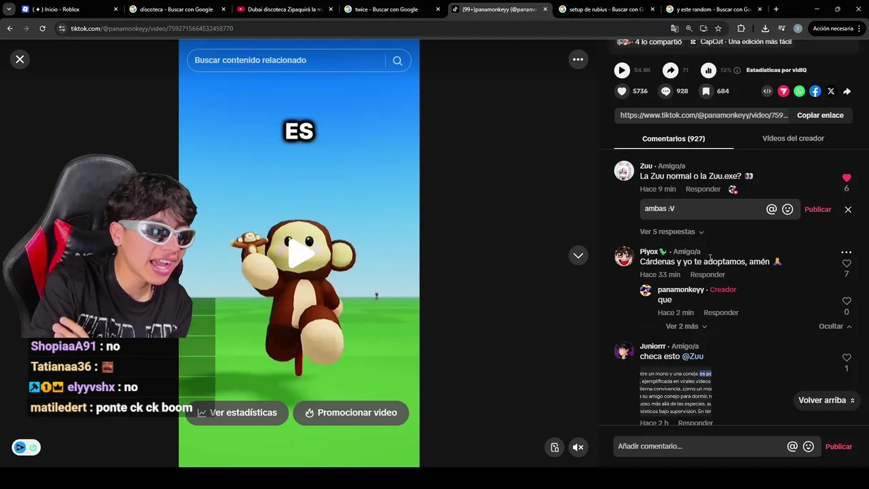869x489 pixels.
Task: Publish the reply to Zuu
Action: click(x=817, y=209)
